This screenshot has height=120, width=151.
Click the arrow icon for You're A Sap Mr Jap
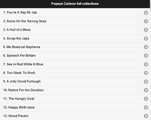tap(146, 13)
